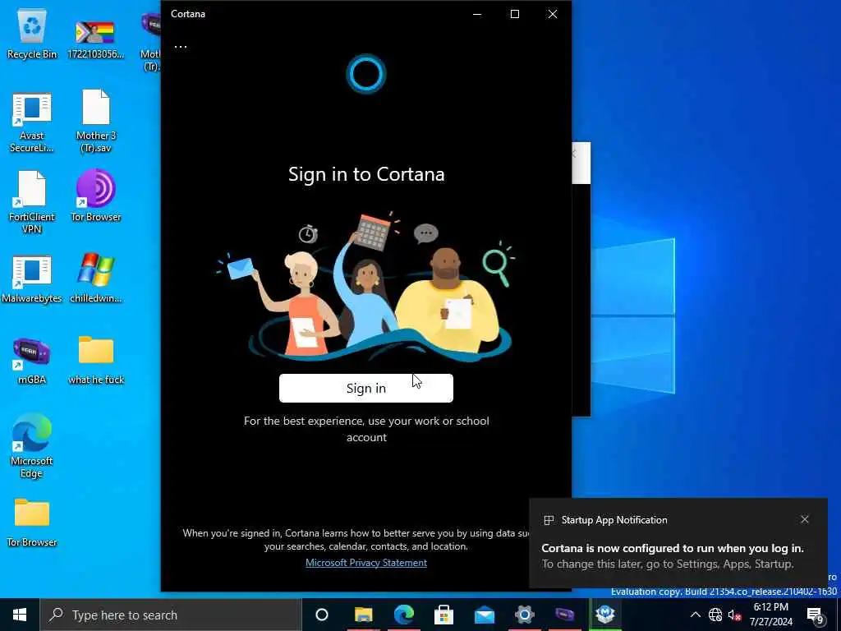Launch Tor Browser purple onion shortcut
The image size is (841, 631).
click(96, 196)
